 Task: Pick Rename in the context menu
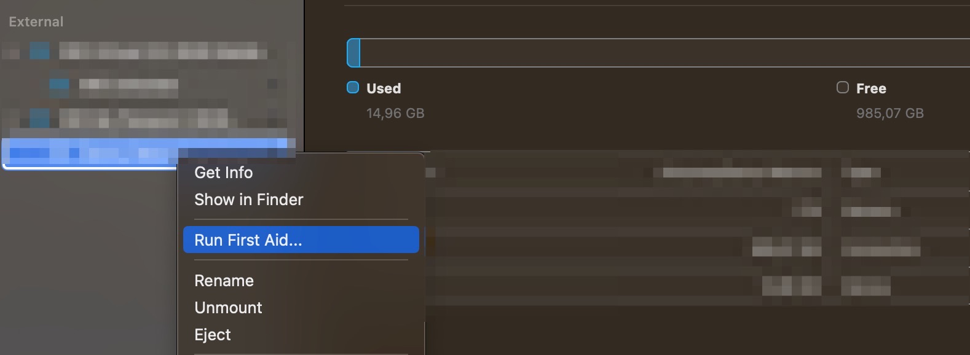tap(224, 281)
